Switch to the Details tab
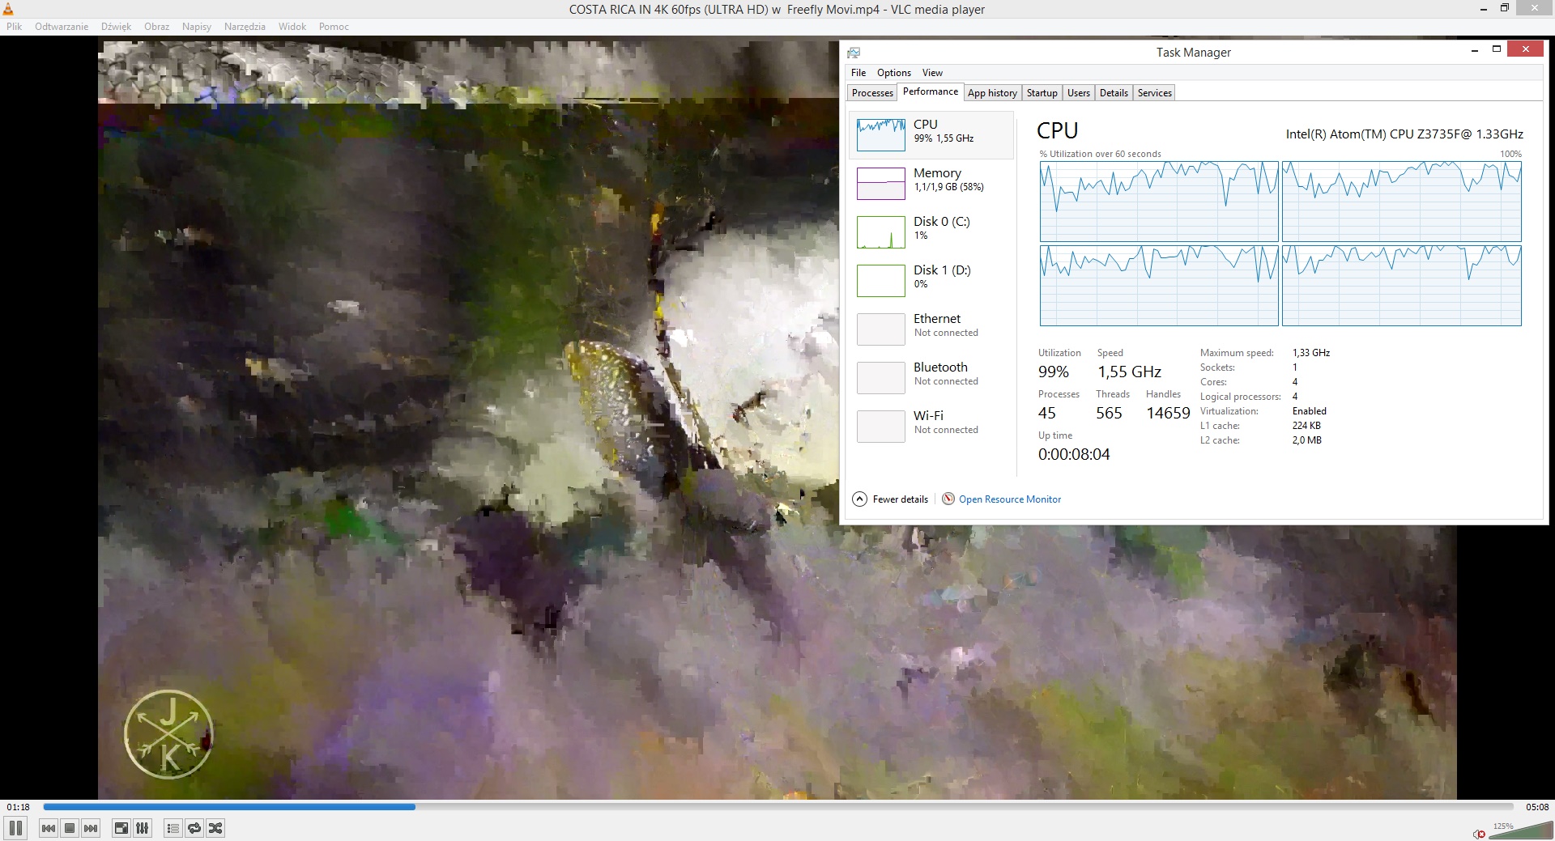This screenshot has height=841, width=1555. [1114, 93]
